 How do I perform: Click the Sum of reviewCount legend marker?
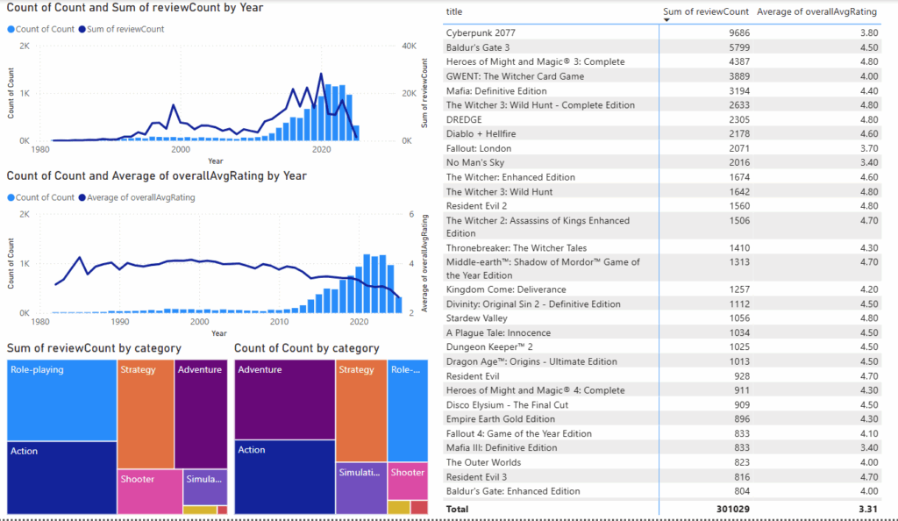(82, 29)
